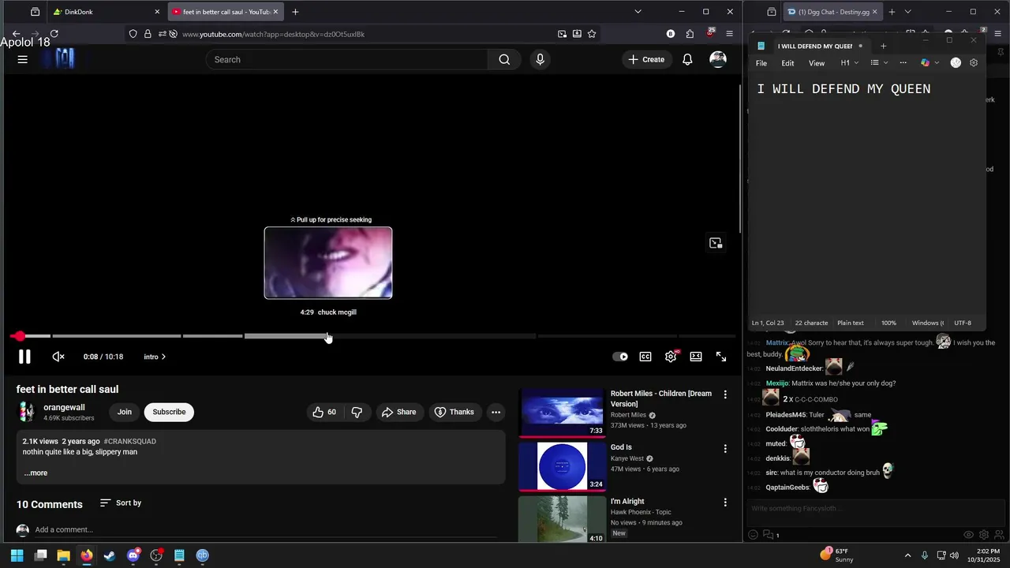Image resolution: width=1010 pixels, height=568 pixels.
Task: Switch to the Dgg Chat Destiny.gg tab
Action: (833, 12)
